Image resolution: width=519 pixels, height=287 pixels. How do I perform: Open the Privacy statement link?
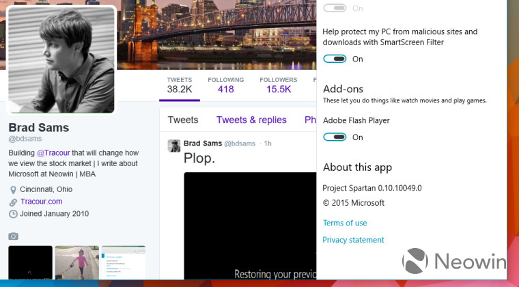click(x=353, y=240)
